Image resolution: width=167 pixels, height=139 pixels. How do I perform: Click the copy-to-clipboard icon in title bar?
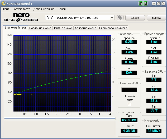[x=141, y=4]
